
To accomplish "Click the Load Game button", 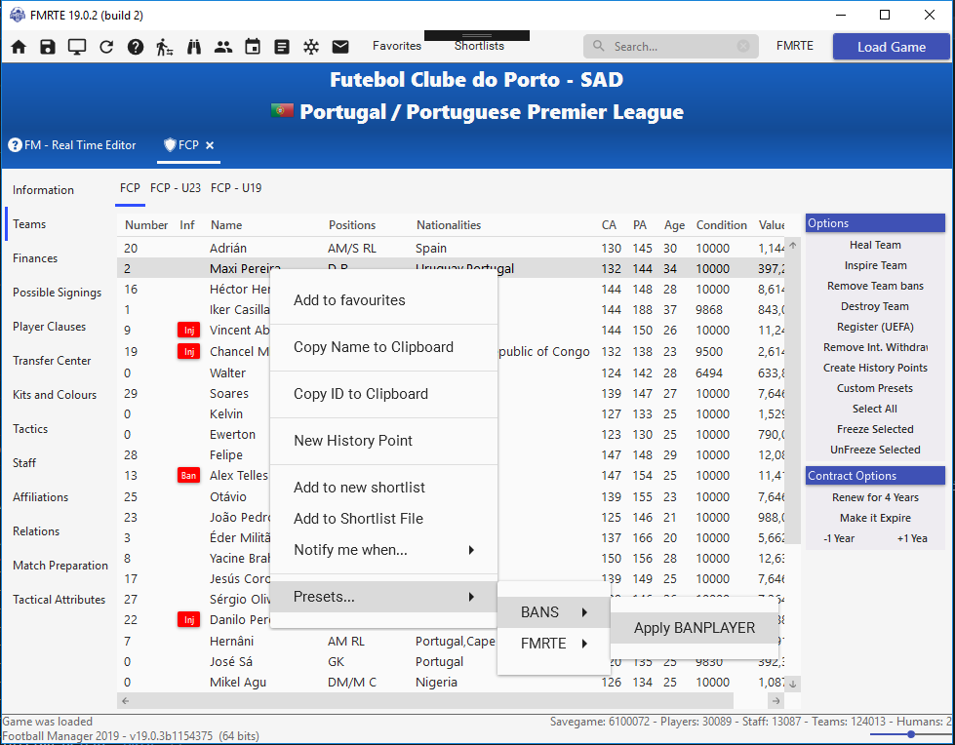I will [x=891, y=47].
